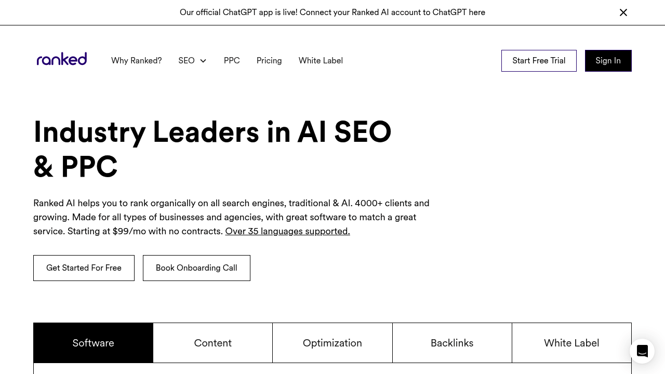This screenshot has height=374, width=665.
Task: Go to Why Ranked? page
Action: (x=136, y=61)
